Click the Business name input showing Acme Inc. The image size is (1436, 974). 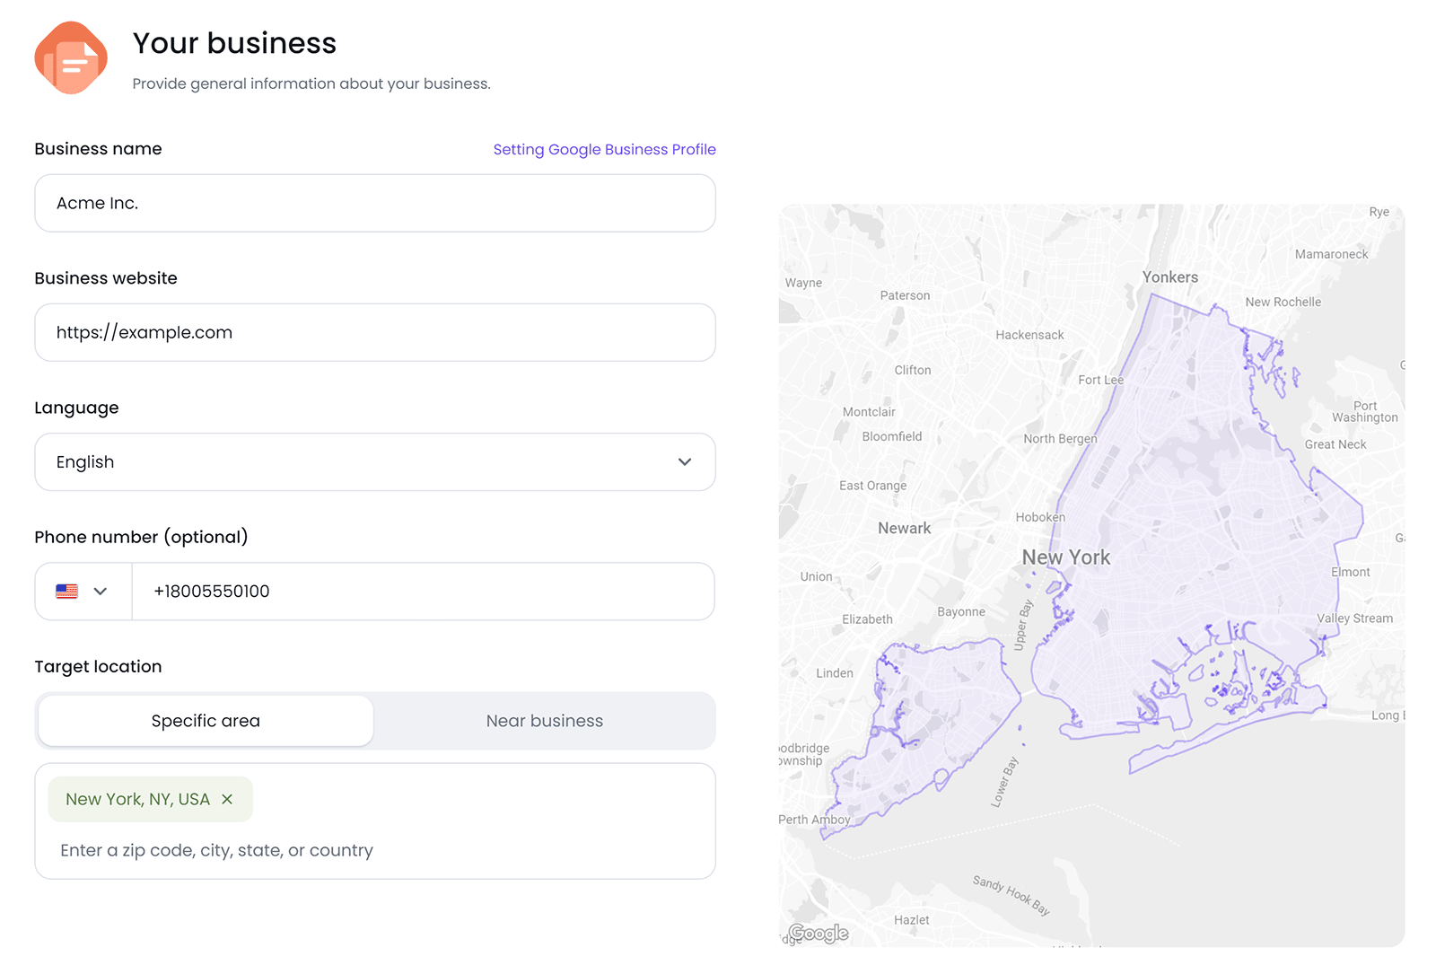[x=374, y=203]
